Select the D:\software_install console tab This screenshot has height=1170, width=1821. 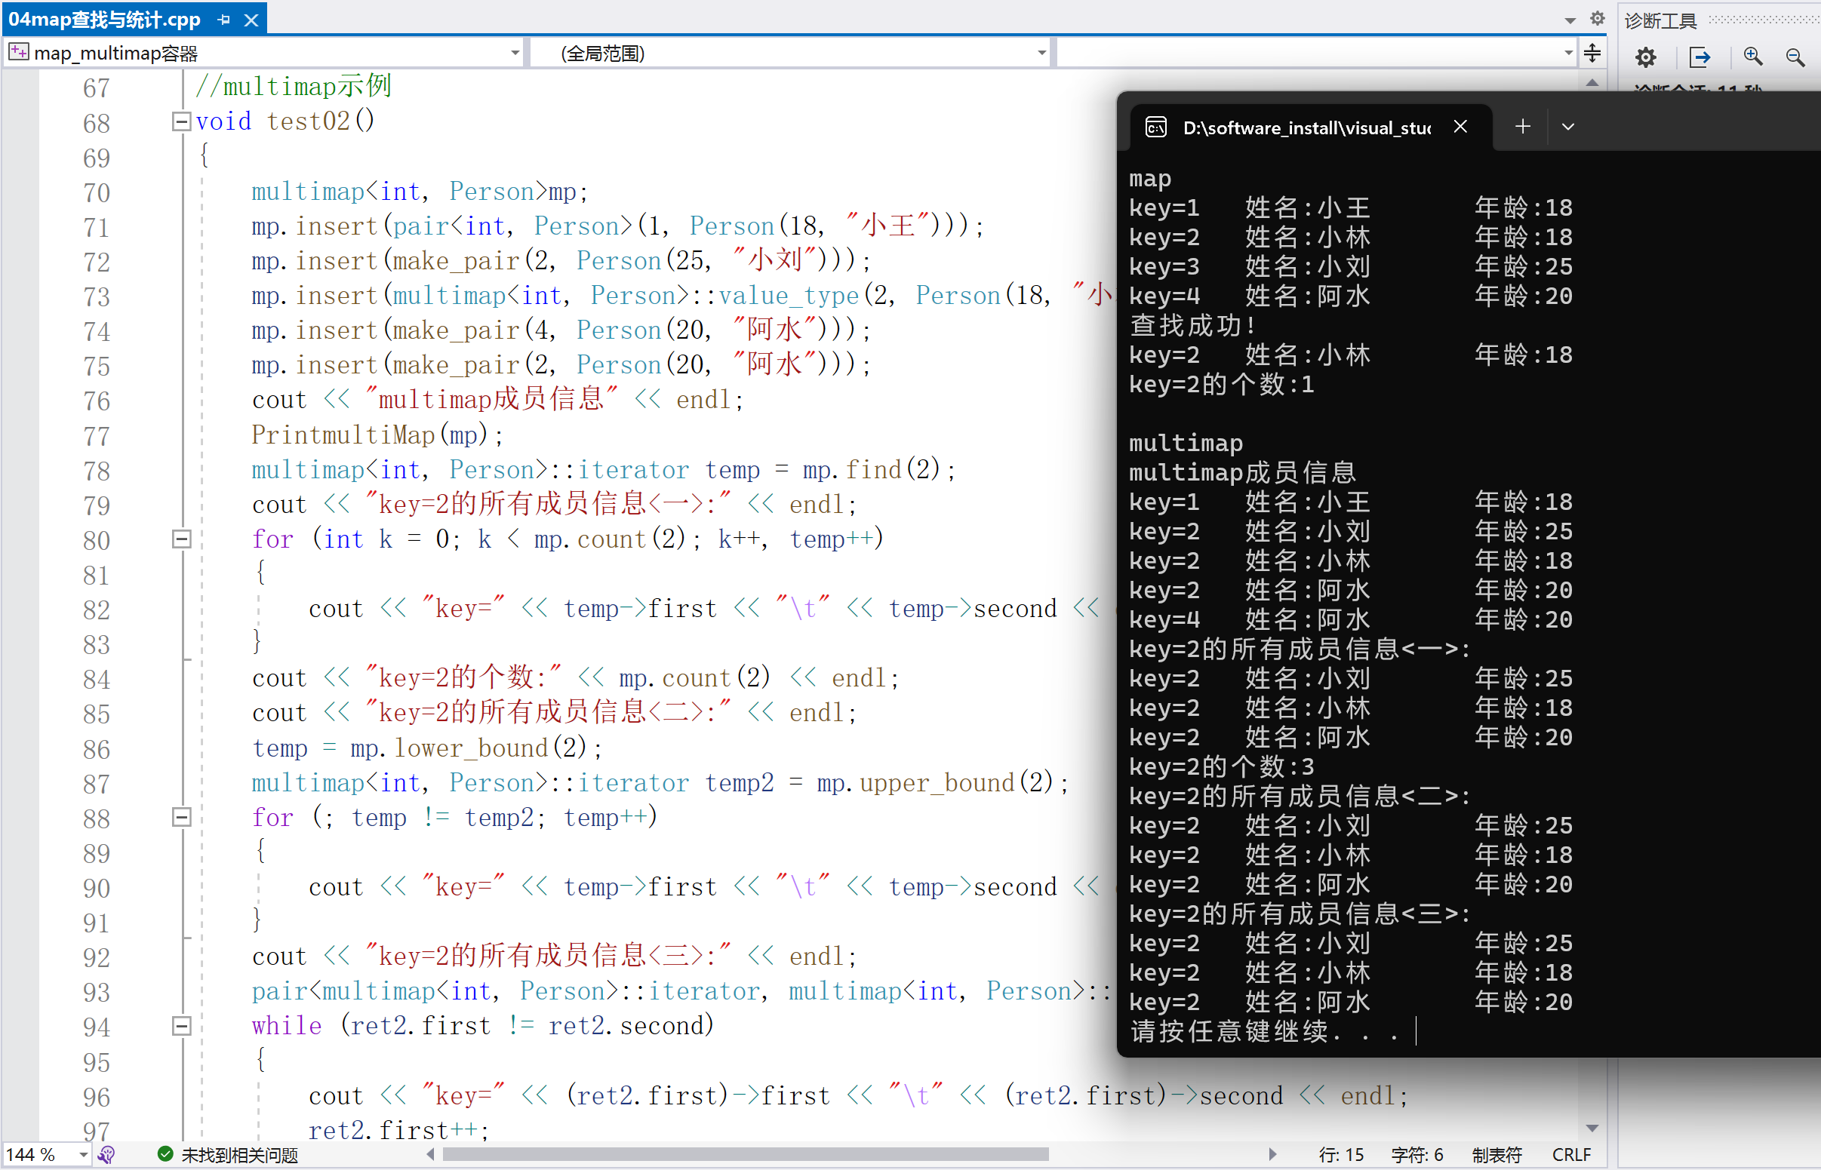click(x=1306, y=127)
